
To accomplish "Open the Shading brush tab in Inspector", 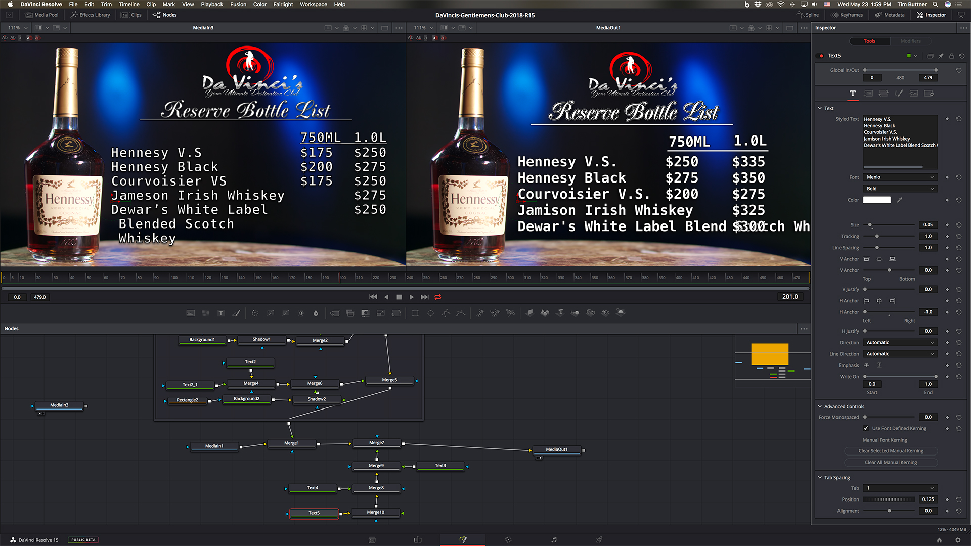I will point(899,94).
